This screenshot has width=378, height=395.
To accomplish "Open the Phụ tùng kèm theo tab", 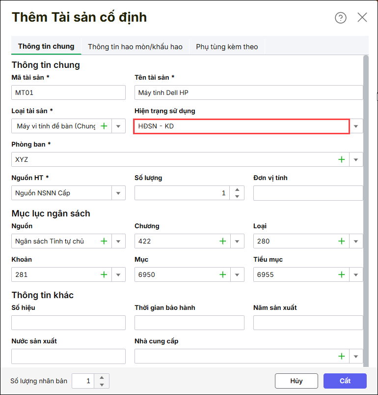I will 227,47.
